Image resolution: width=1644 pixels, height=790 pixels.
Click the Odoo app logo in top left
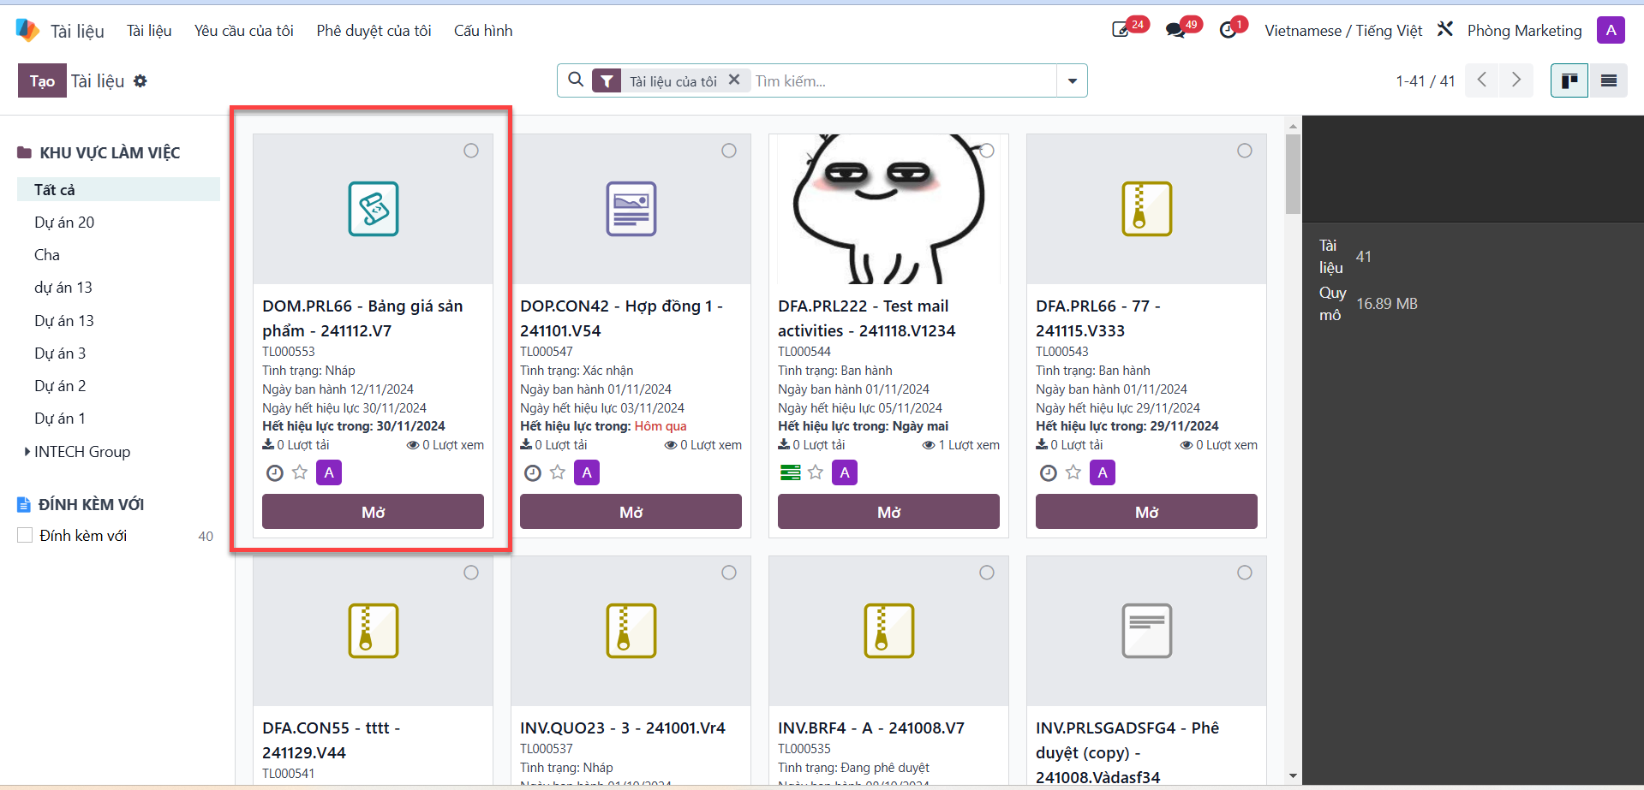27,30
